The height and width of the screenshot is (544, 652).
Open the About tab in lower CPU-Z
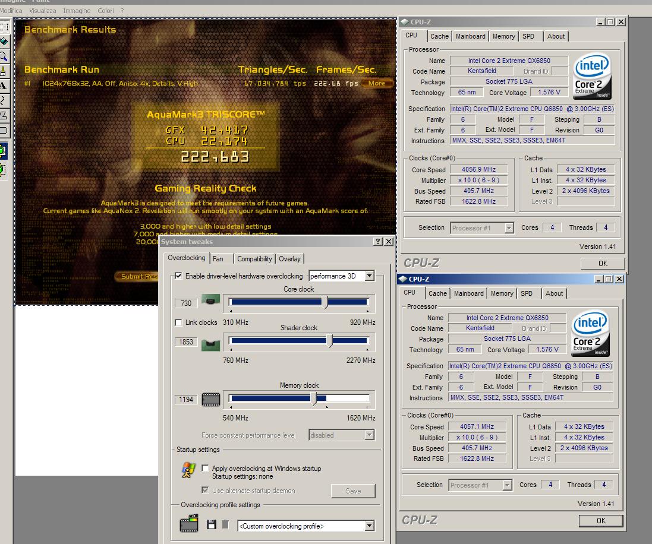[x=554, y=293]
